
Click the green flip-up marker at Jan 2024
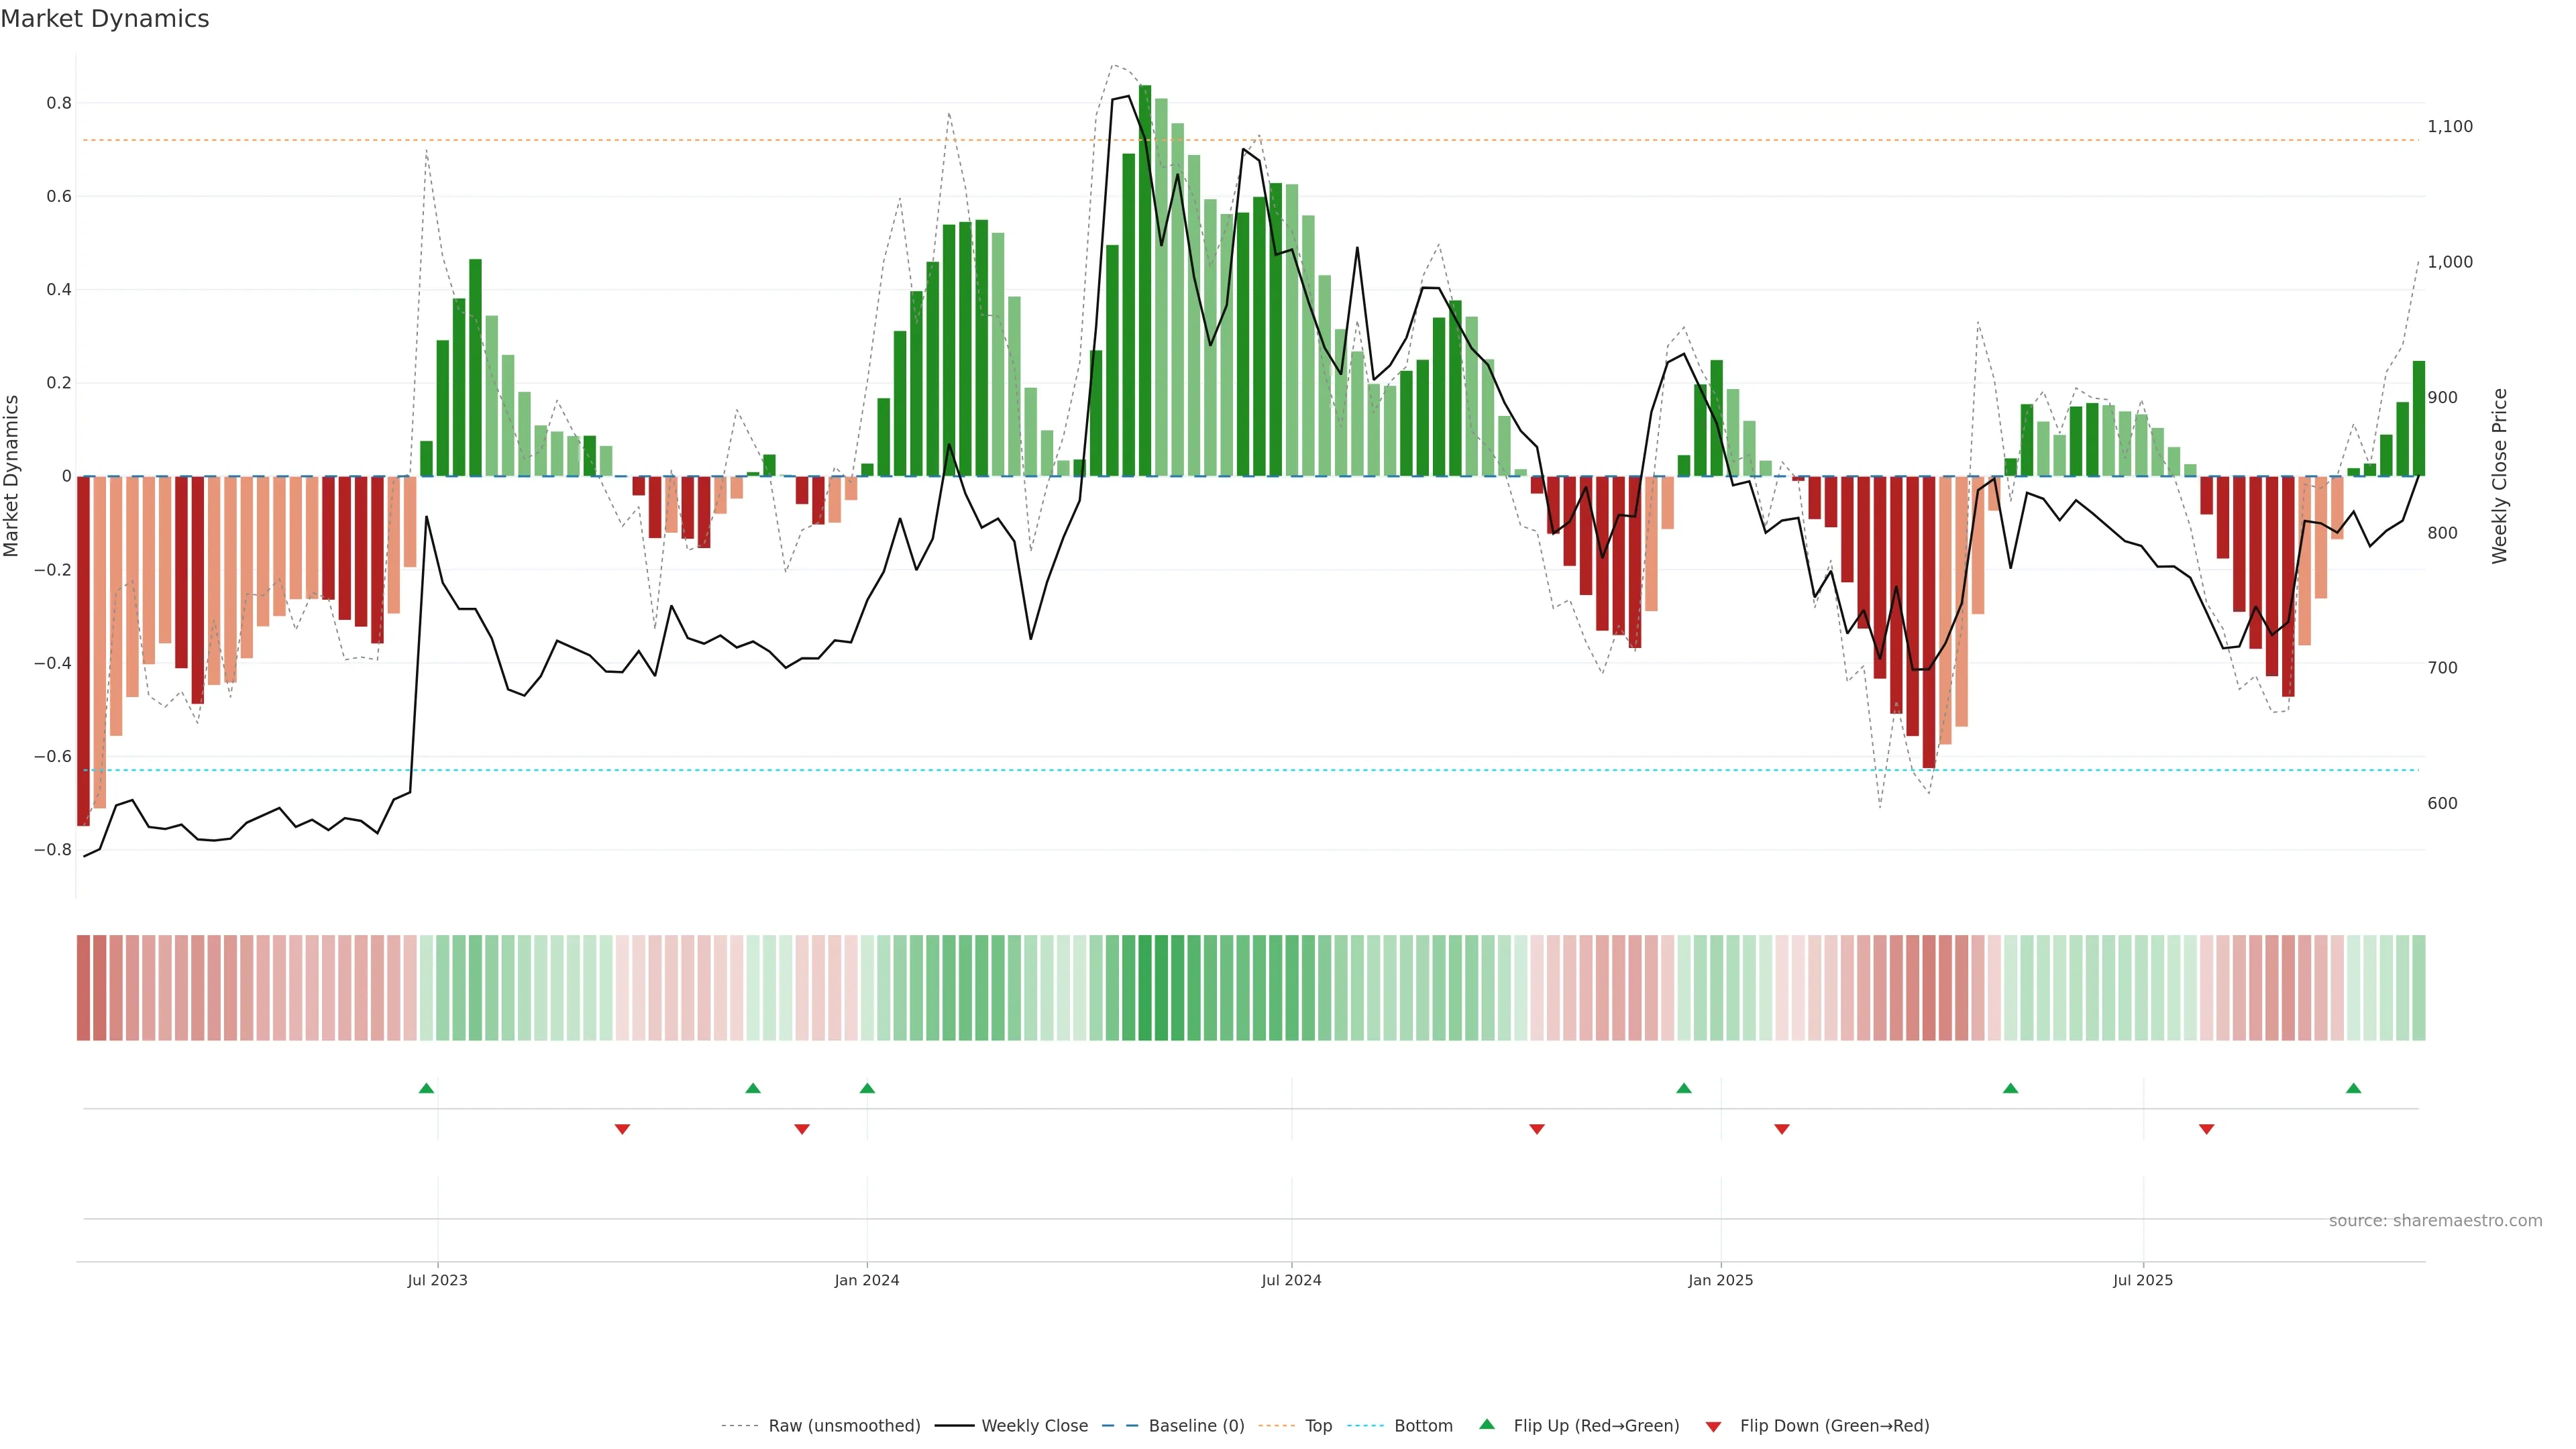pos(867,1088)
